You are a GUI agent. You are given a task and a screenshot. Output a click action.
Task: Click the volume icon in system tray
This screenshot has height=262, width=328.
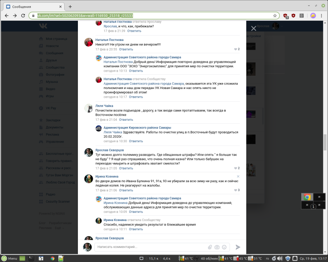pos(279,258)
